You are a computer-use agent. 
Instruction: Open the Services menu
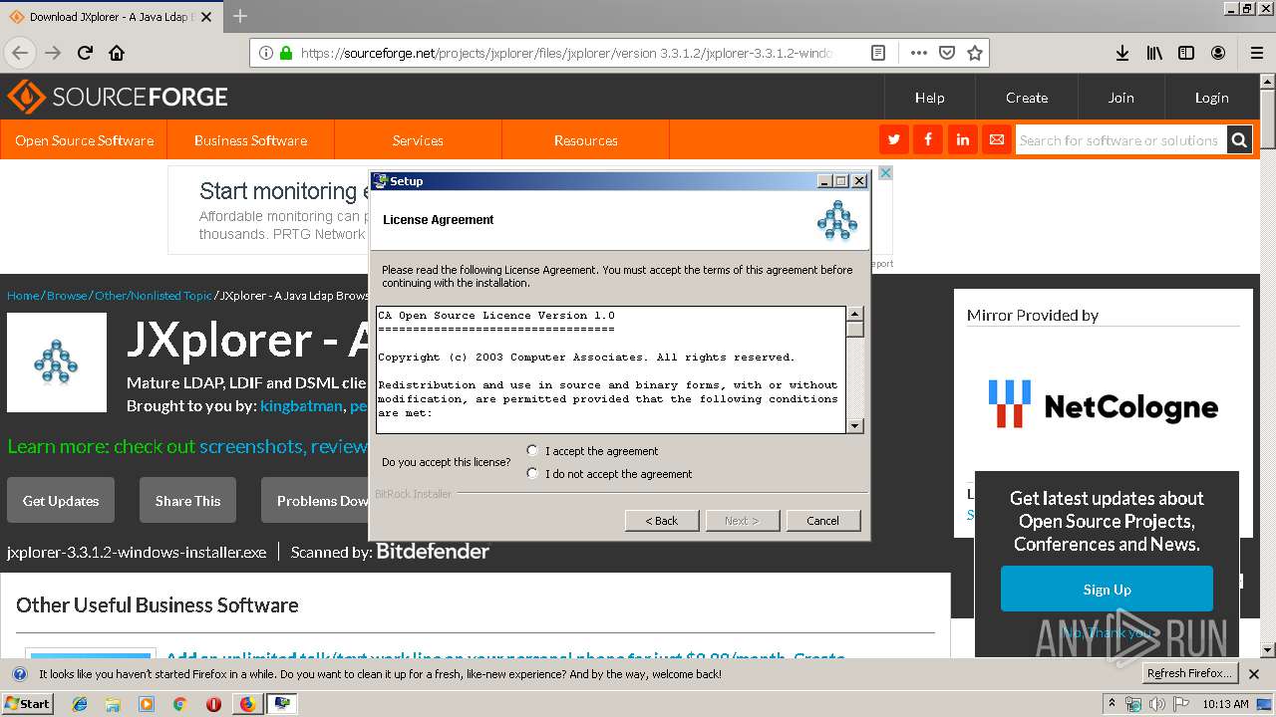[x=418, y=140]
